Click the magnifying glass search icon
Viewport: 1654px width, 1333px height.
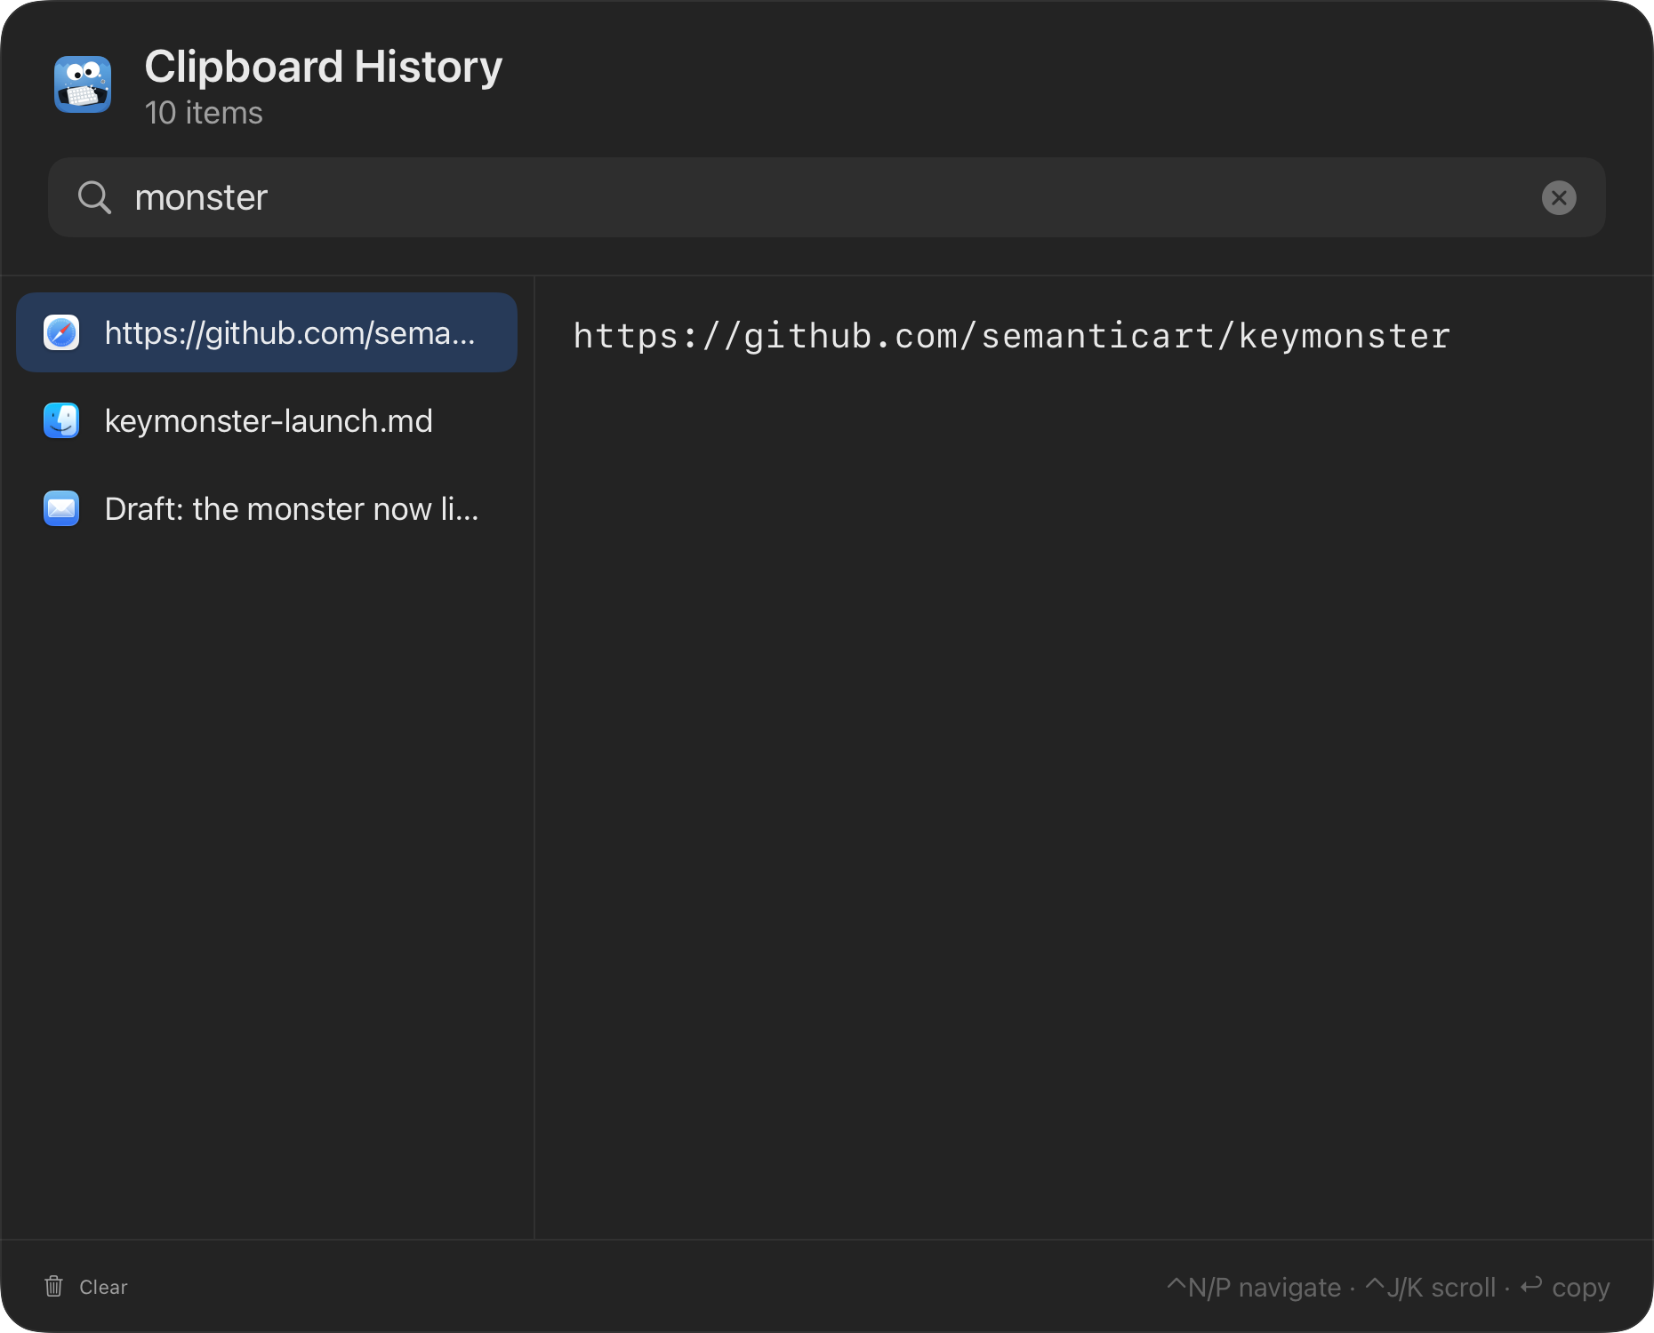click(94, 197)
